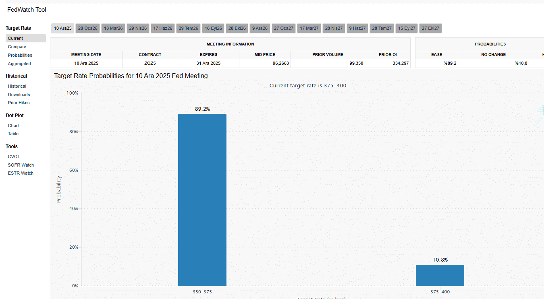
Task: Open ESTR Watch tool
Action: (x=21, y=173)
